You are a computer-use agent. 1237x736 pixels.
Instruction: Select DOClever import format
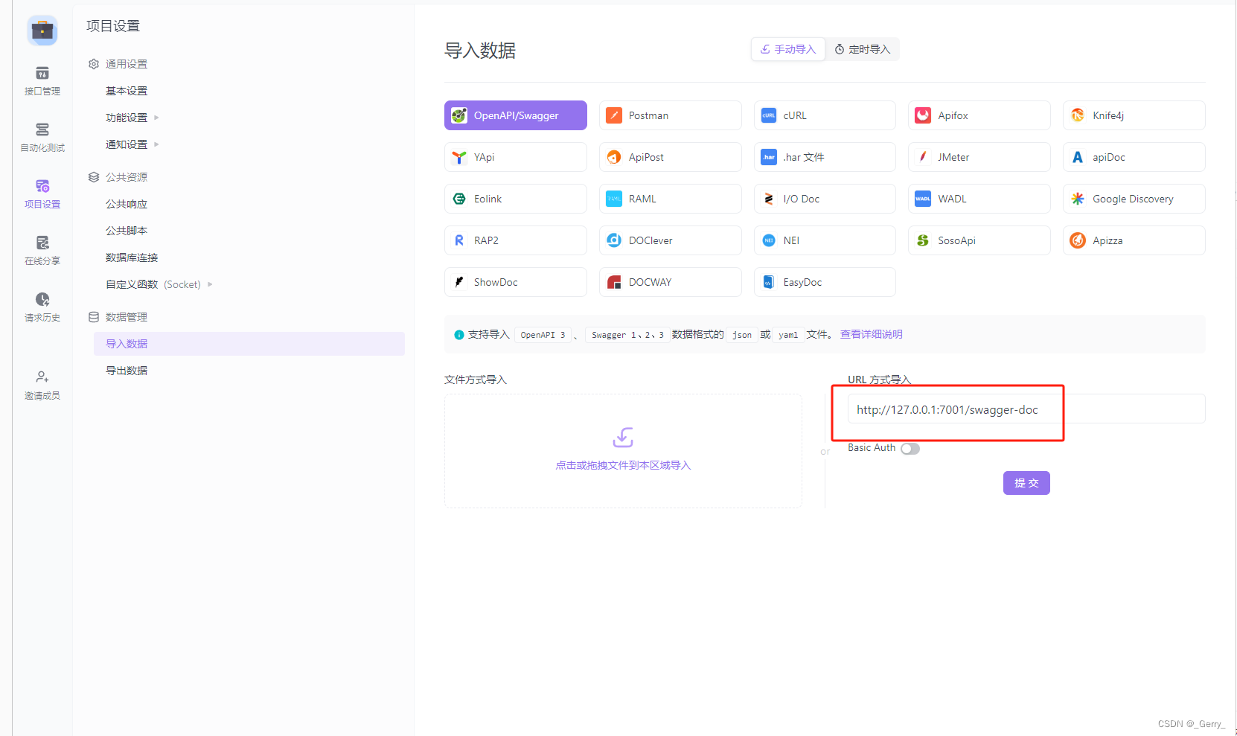click(670, 240)
